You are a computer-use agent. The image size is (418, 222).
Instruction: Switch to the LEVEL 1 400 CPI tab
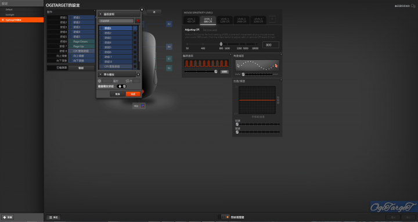191,20
